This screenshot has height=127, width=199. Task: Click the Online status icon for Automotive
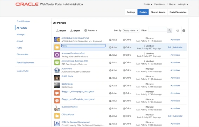124,70
